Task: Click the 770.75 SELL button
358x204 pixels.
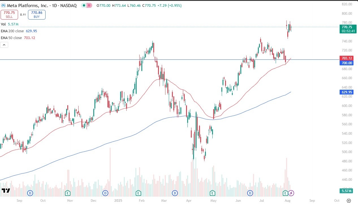Action: (9, 15)
